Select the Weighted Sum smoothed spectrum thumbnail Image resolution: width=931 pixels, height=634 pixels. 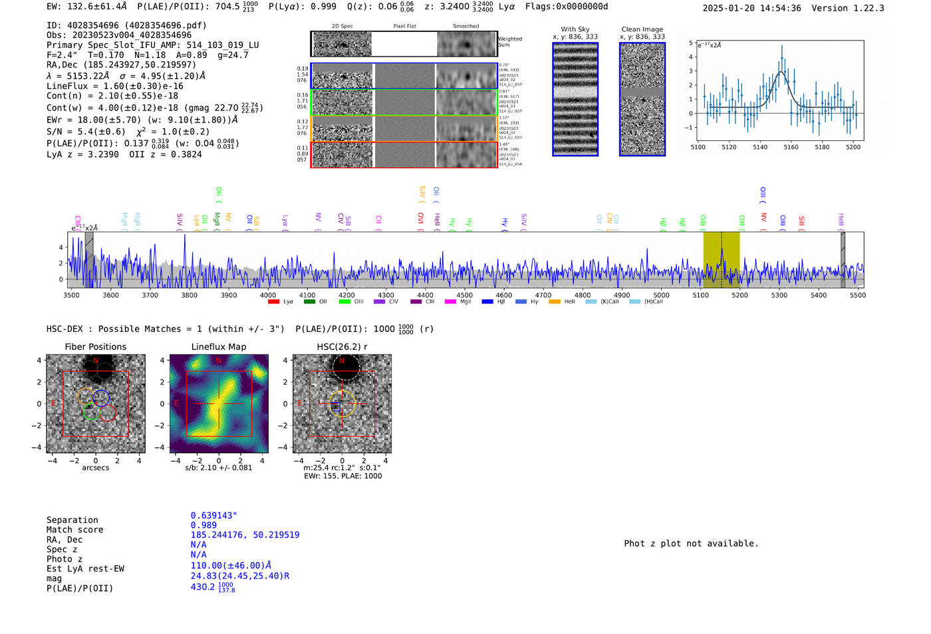point(466,44)
